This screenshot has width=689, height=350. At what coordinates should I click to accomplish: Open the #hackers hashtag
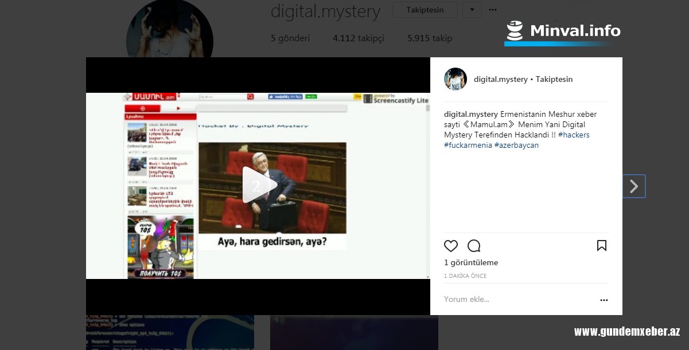pos(574,135)
